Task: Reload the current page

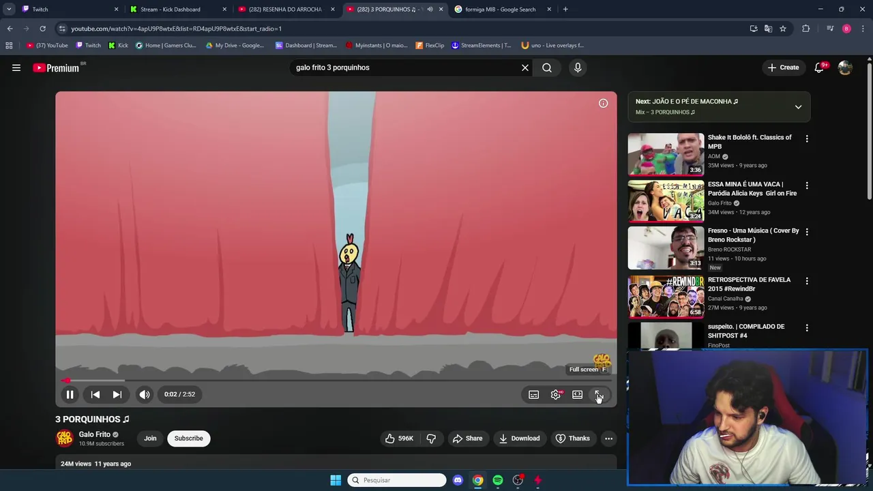Action: pos(42,29)
